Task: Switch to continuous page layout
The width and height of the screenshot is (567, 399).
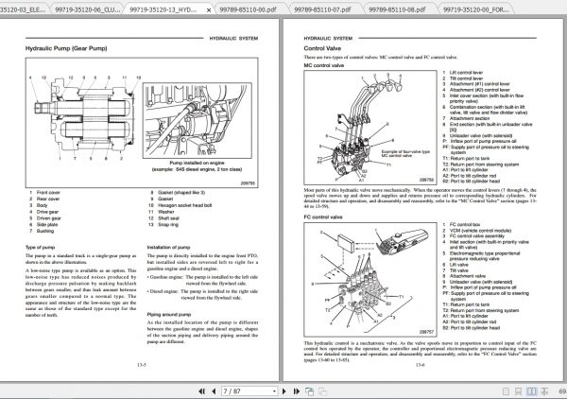Action: pos(518,391)
